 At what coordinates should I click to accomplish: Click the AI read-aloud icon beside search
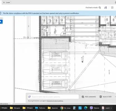tap(106, 7)
